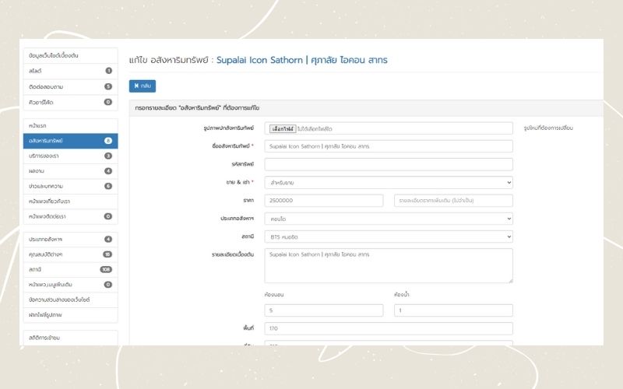
Task: Open the ข่าวและบทความ sidebar item
Action: (71, 186)
